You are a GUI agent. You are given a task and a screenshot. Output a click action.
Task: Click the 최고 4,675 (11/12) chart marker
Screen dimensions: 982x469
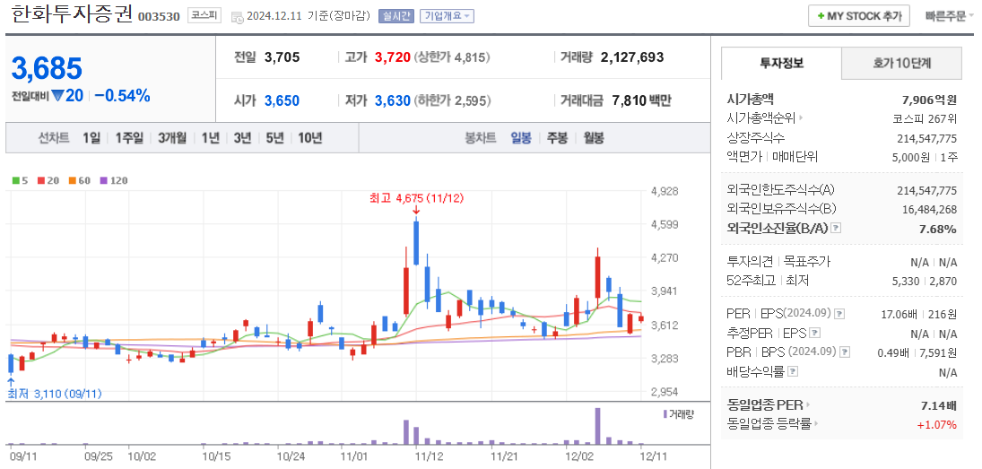pos(416,198)
